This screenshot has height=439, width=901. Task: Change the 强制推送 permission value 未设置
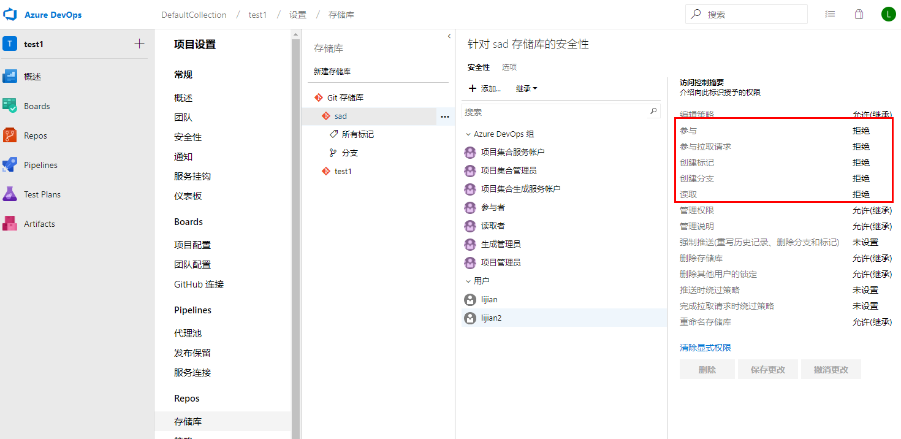(x=865, y=242)
